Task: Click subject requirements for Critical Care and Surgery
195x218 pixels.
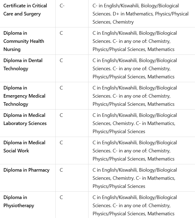Action: 140,14
